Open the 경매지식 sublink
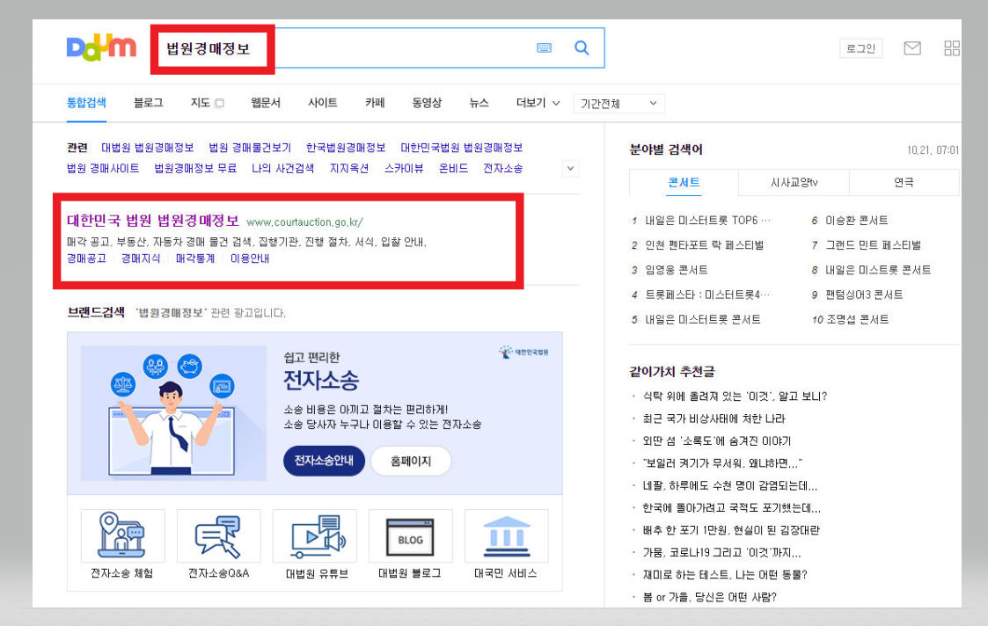Viewport: 988px width, 626px height. 141,258
